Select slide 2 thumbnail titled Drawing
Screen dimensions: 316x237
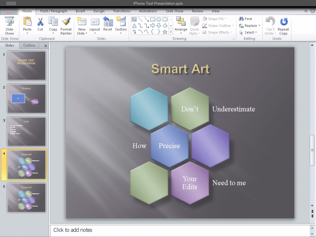26,99
